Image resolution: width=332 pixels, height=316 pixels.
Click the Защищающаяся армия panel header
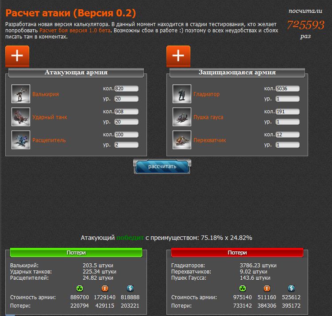(237, 73)
